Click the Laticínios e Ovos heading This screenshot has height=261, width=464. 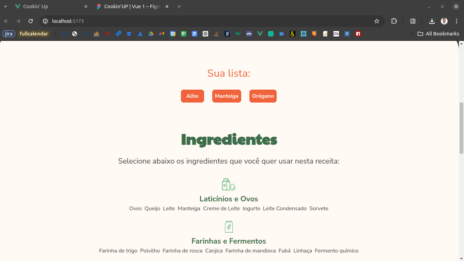coord(229,199)
